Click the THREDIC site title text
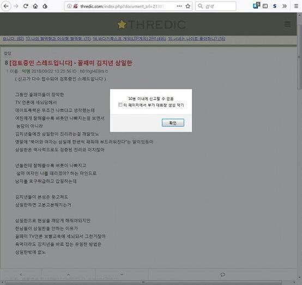Screen dimensions: 302x285 (x=157, y=25)
